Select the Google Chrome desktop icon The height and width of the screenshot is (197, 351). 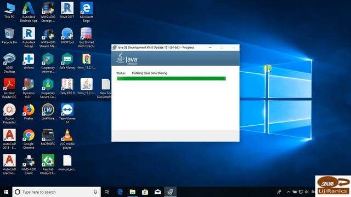pyautogui.click(x=29, y=139)
